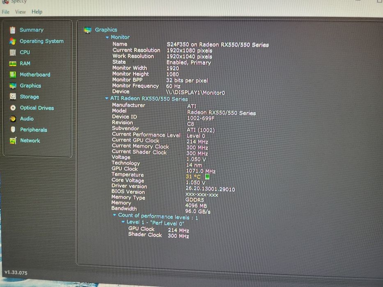Viewport: 383px width, 287px height.
Task: Collapse Count of performance levels node
Action: [114, 215]
